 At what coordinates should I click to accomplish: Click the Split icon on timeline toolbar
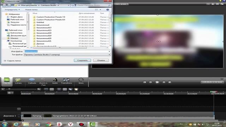(65, 89)
